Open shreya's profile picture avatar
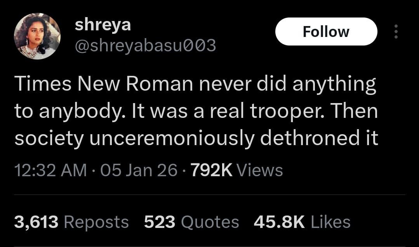Image resolution: width=419 pixels, height=247 pixels. point(37,36)
